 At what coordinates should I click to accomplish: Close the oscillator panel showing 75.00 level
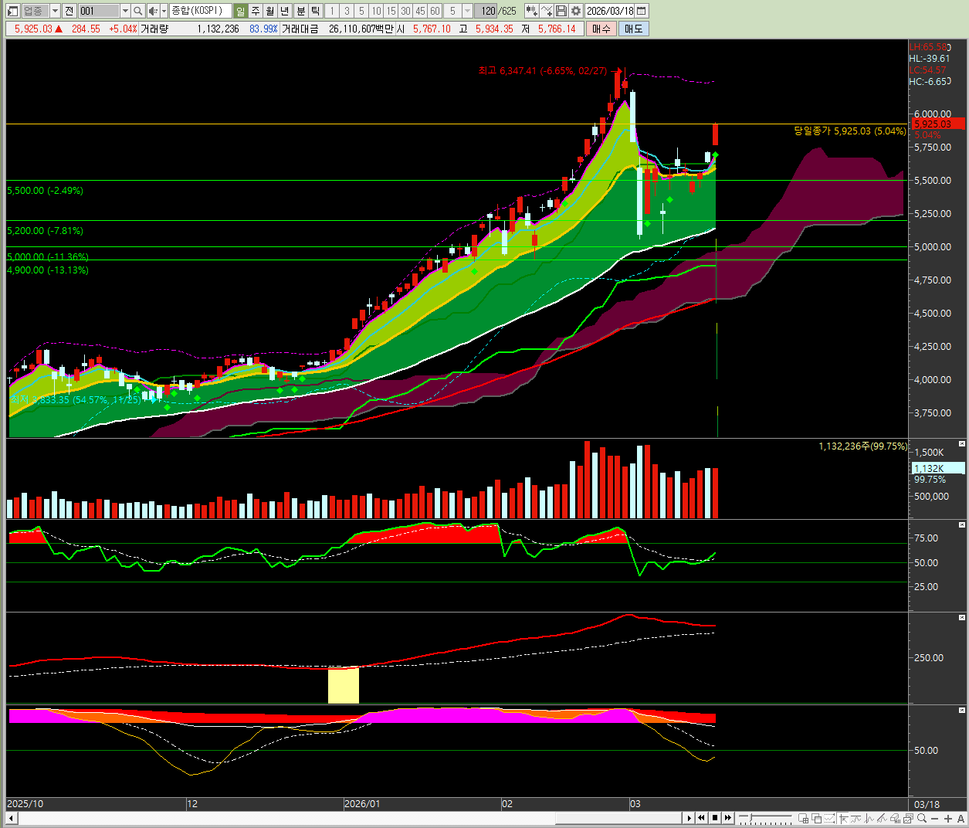click(962, 525)
